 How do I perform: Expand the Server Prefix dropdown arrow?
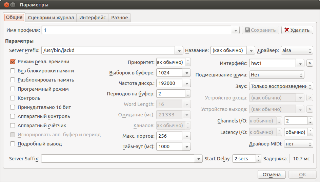coord(179,50)
